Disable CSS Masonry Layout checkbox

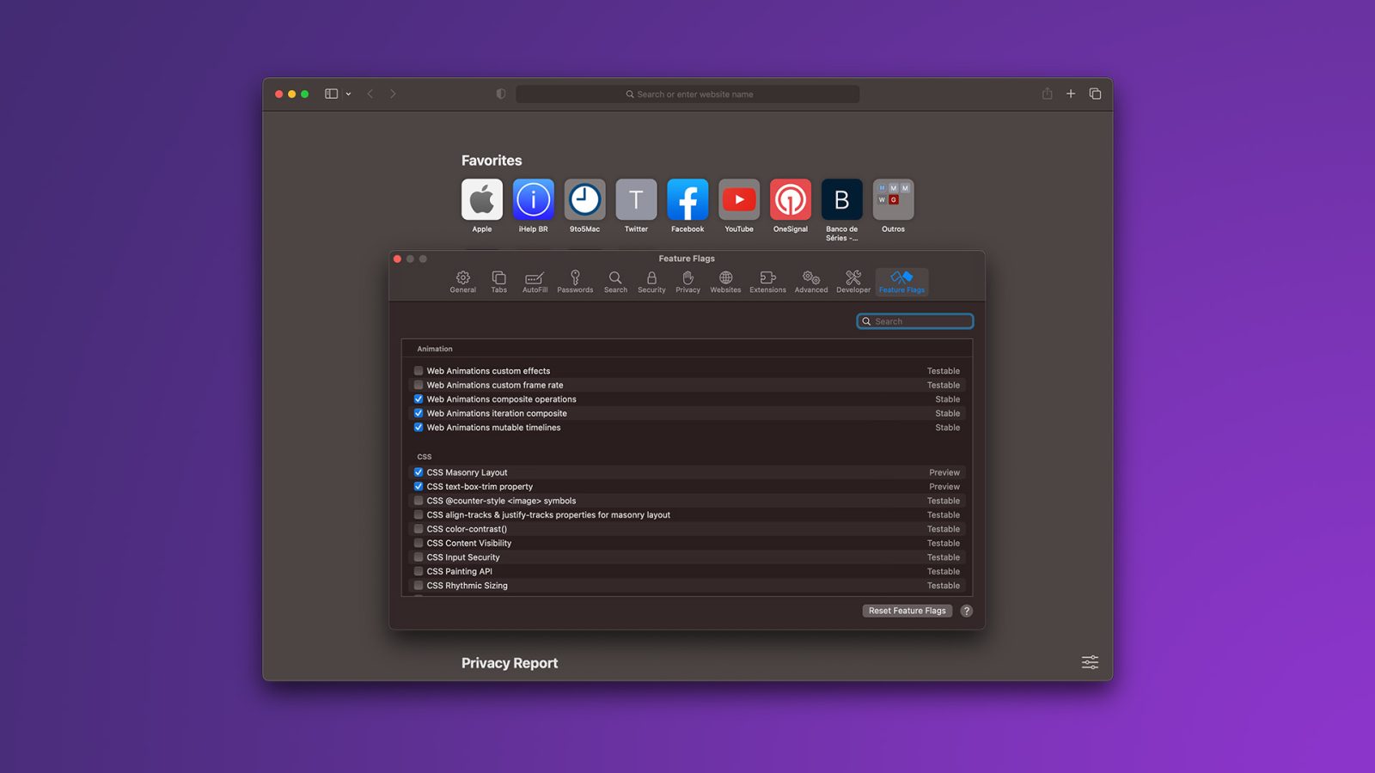pyautogui.click(x=419, y=472)
